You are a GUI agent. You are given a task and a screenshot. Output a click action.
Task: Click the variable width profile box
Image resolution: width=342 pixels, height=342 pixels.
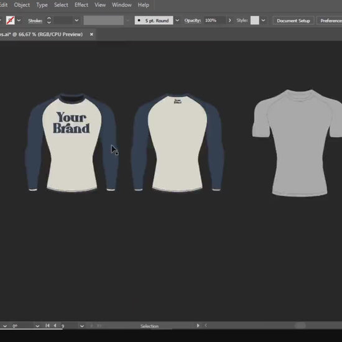tap(104, 21)
